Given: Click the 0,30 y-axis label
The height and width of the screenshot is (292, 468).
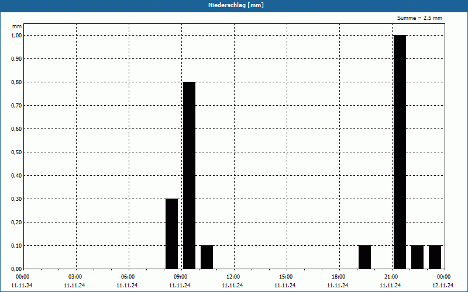Looking at the screenshot, I should tap(16, 199).
